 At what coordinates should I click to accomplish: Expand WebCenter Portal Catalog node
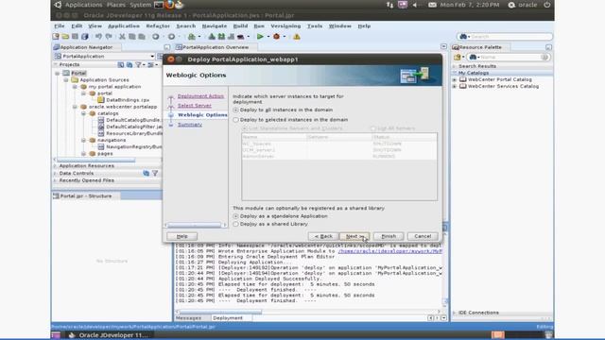pos(455,79)
